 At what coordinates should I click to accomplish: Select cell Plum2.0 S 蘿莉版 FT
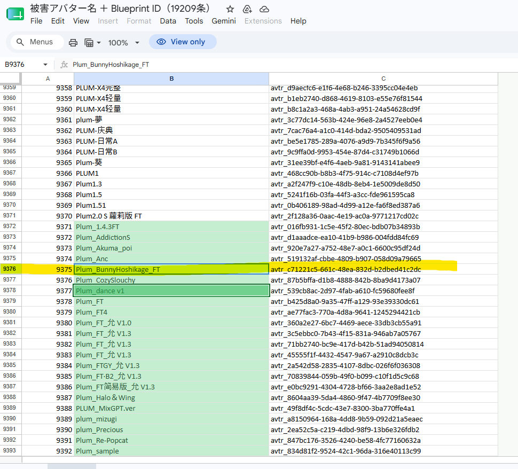pyautogui.click(x=171, y=216)
